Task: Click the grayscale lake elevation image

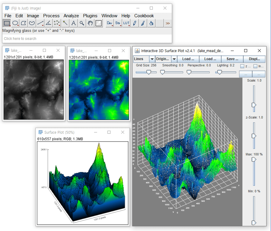Action: tap(34, 89)
